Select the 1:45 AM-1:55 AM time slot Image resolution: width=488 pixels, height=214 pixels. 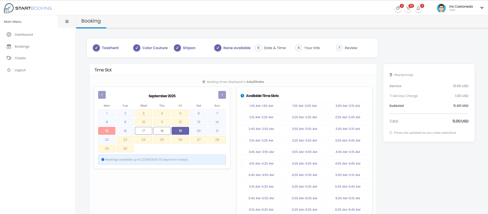pos(261,106)
